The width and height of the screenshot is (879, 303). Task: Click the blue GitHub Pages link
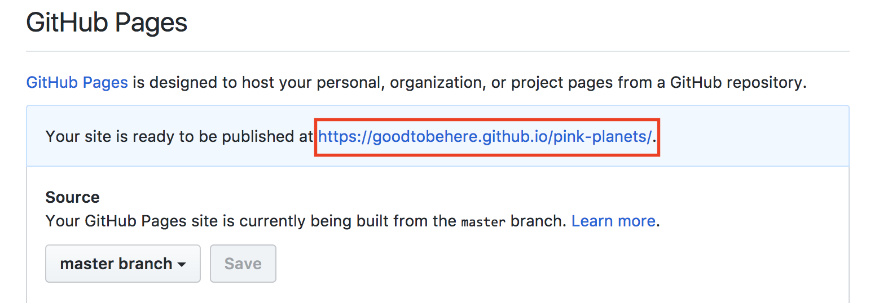77,83
